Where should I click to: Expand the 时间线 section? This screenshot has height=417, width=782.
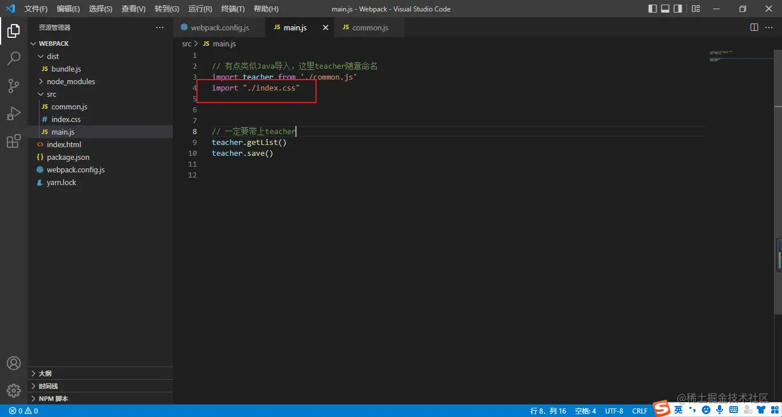101,386
